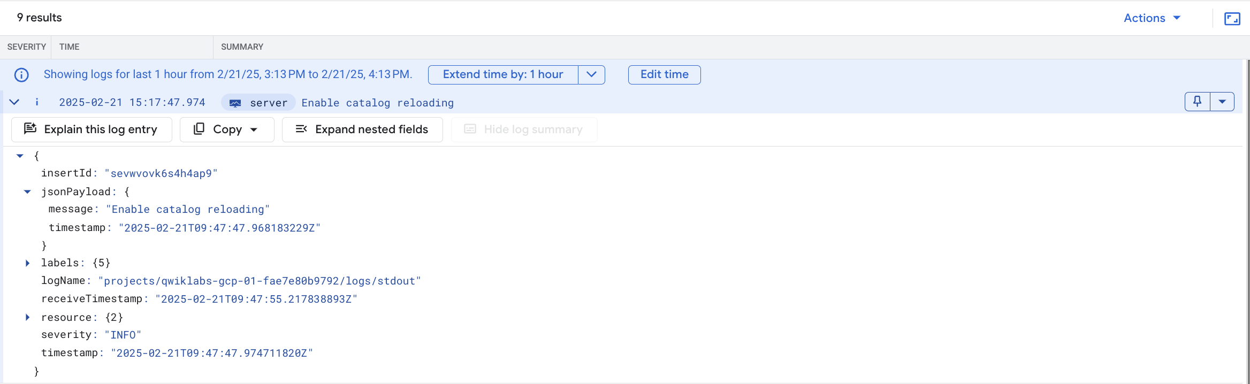Click the Hide log summary button
This screenshot has height=384, width=1250.
(524, 129)
